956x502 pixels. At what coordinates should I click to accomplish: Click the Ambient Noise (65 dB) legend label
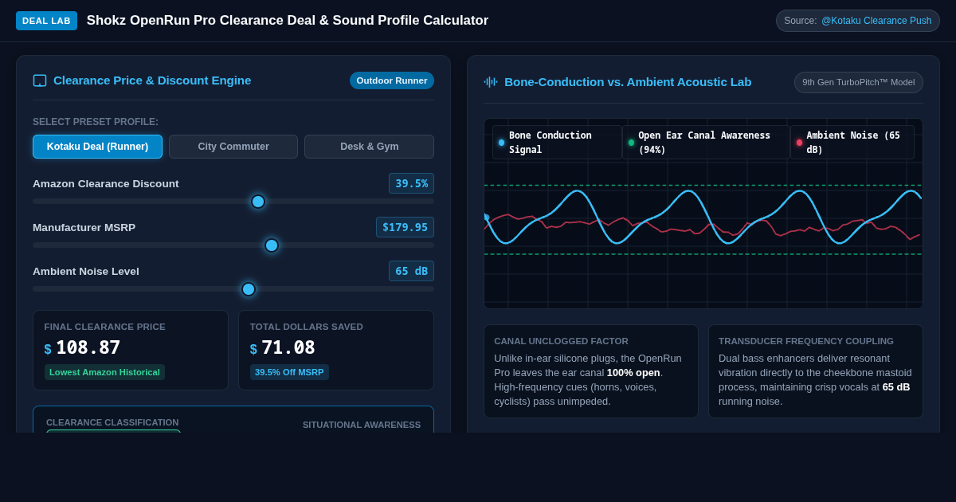click(853, 143)
